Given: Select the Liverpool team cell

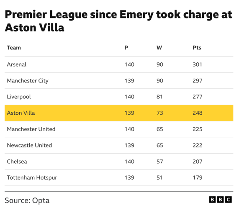Looking at the screenshot, I should [x=19, y=97].
